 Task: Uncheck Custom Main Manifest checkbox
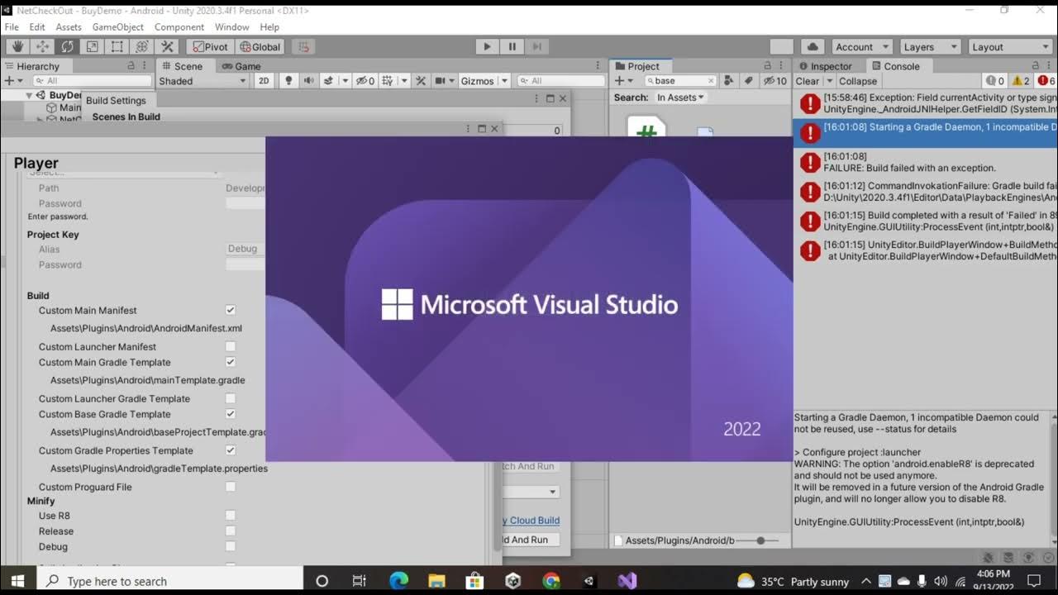[x=231, y=310]
